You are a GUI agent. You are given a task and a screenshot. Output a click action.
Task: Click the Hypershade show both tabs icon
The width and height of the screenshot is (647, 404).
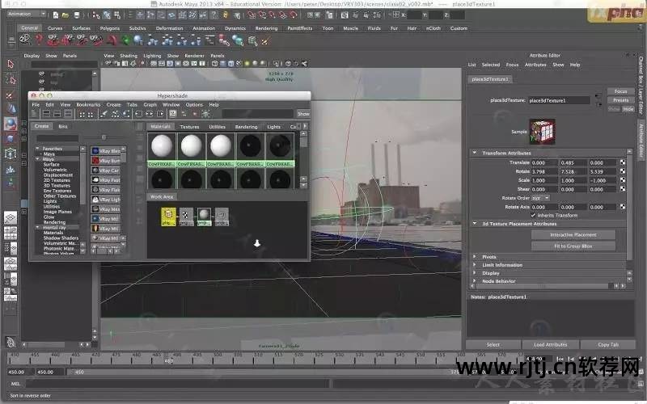68,114
